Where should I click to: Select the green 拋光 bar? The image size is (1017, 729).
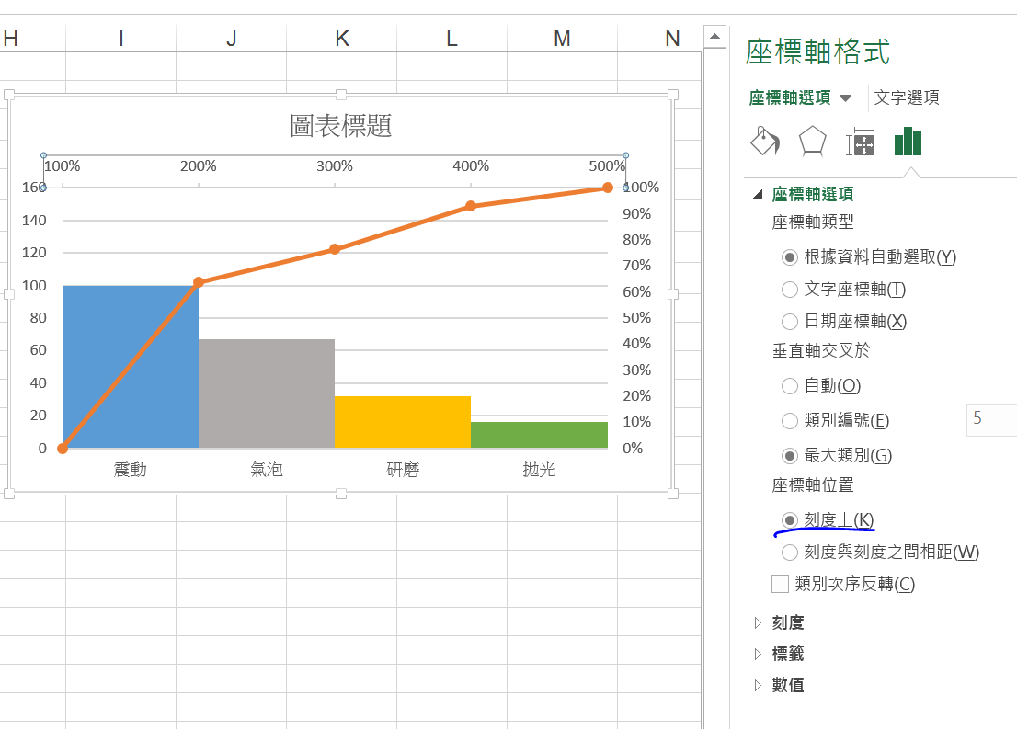coord(539,435)
